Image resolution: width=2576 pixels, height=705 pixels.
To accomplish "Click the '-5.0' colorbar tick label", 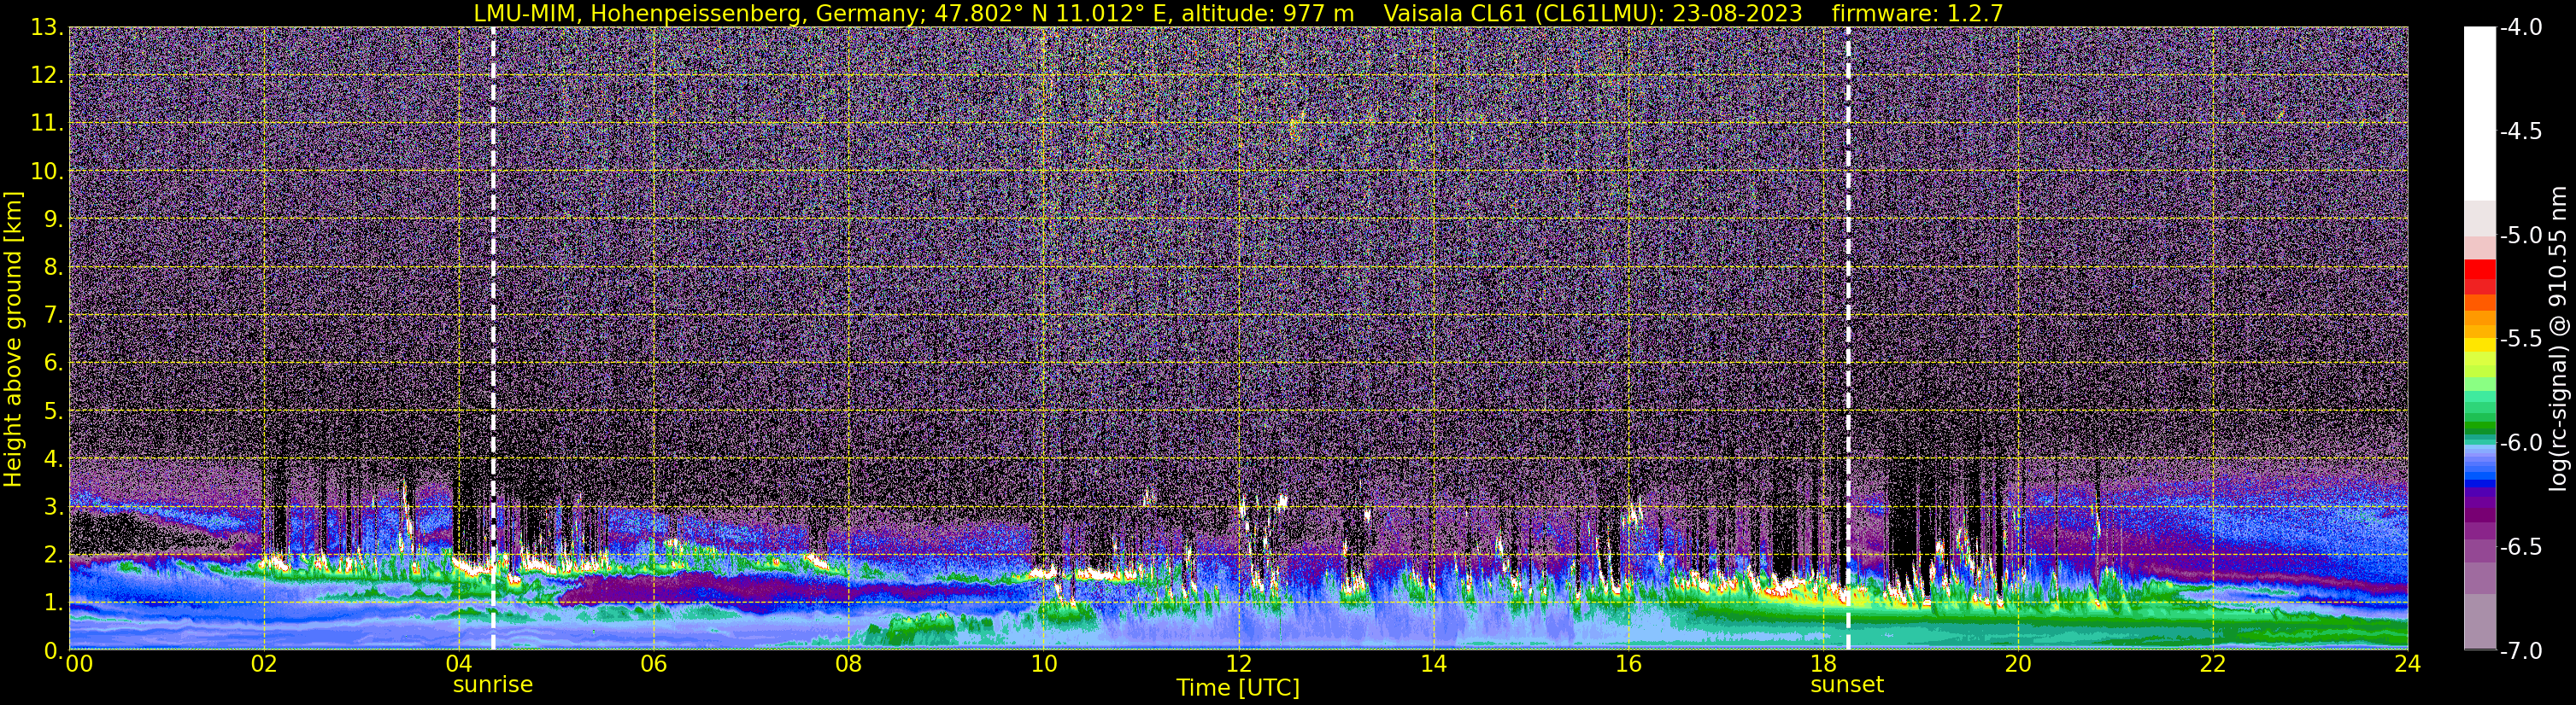I will (2521, 236).
